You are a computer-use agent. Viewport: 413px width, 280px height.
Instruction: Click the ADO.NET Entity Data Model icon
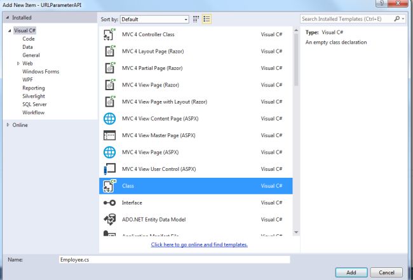tap(109, 220)
